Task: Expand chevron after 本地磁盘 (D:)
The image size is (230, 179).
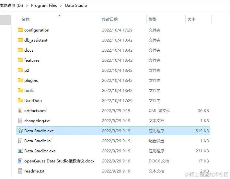Action: coord(27,6)
